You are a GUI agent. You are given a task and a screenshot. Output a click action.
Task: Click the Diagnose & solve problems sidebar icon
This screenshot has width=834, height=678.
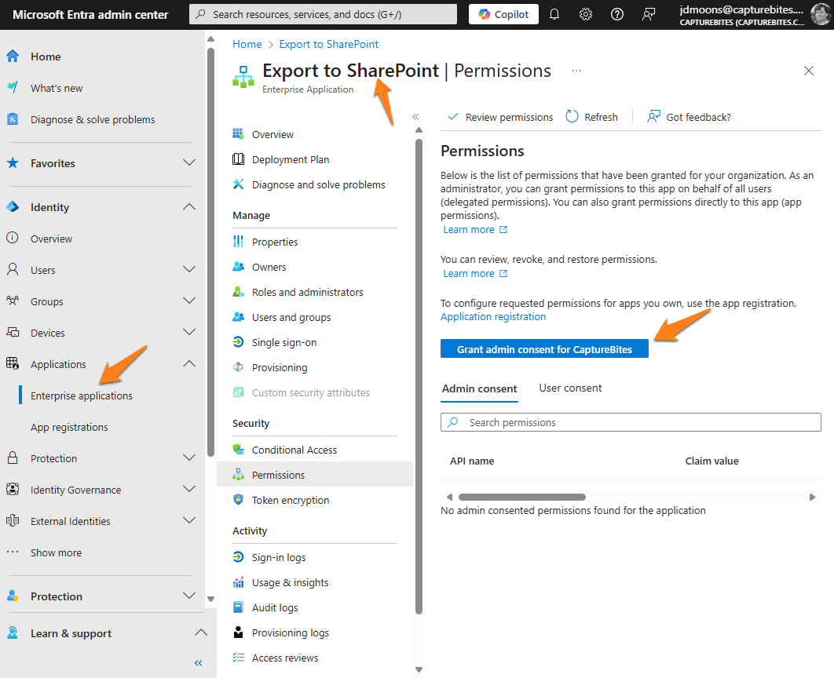pos(13,119)
